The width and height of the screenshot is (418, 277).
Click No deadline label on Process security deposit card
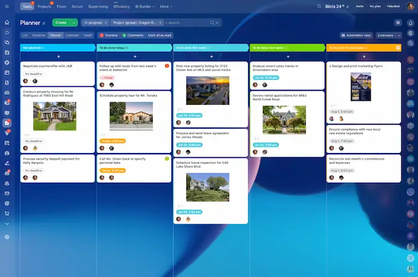[33, 170]
